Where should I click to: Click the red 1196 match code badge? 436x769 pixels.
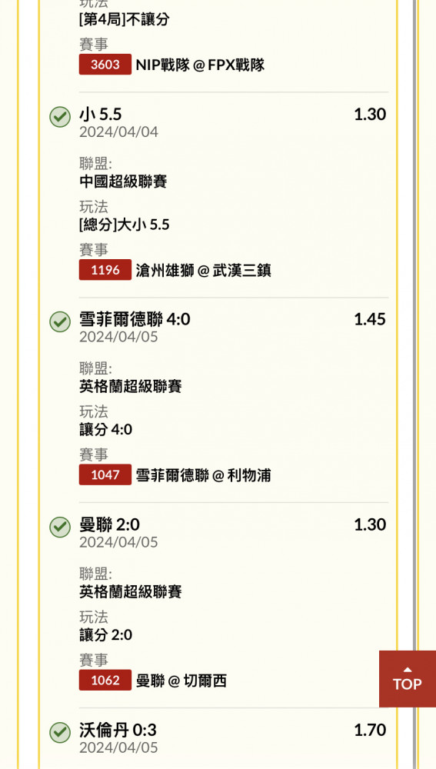point(105,270)
